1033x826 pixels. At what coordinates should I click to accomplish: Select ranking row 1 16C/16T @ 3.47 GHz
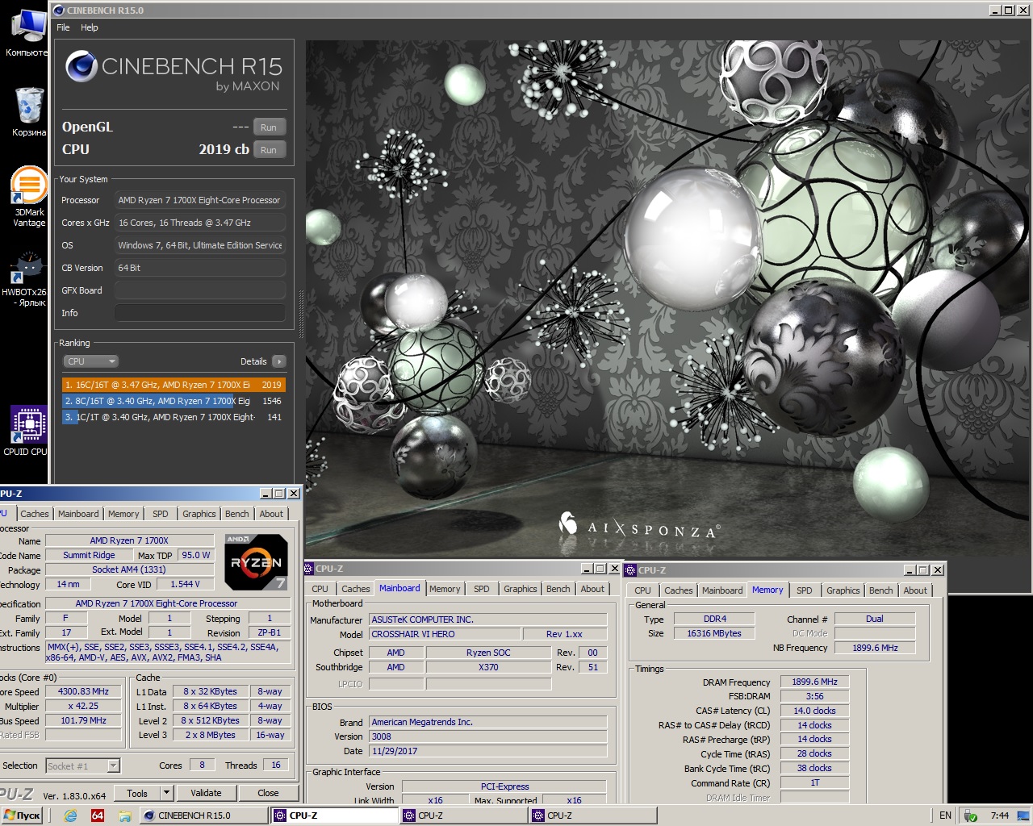tap(174, 385)
